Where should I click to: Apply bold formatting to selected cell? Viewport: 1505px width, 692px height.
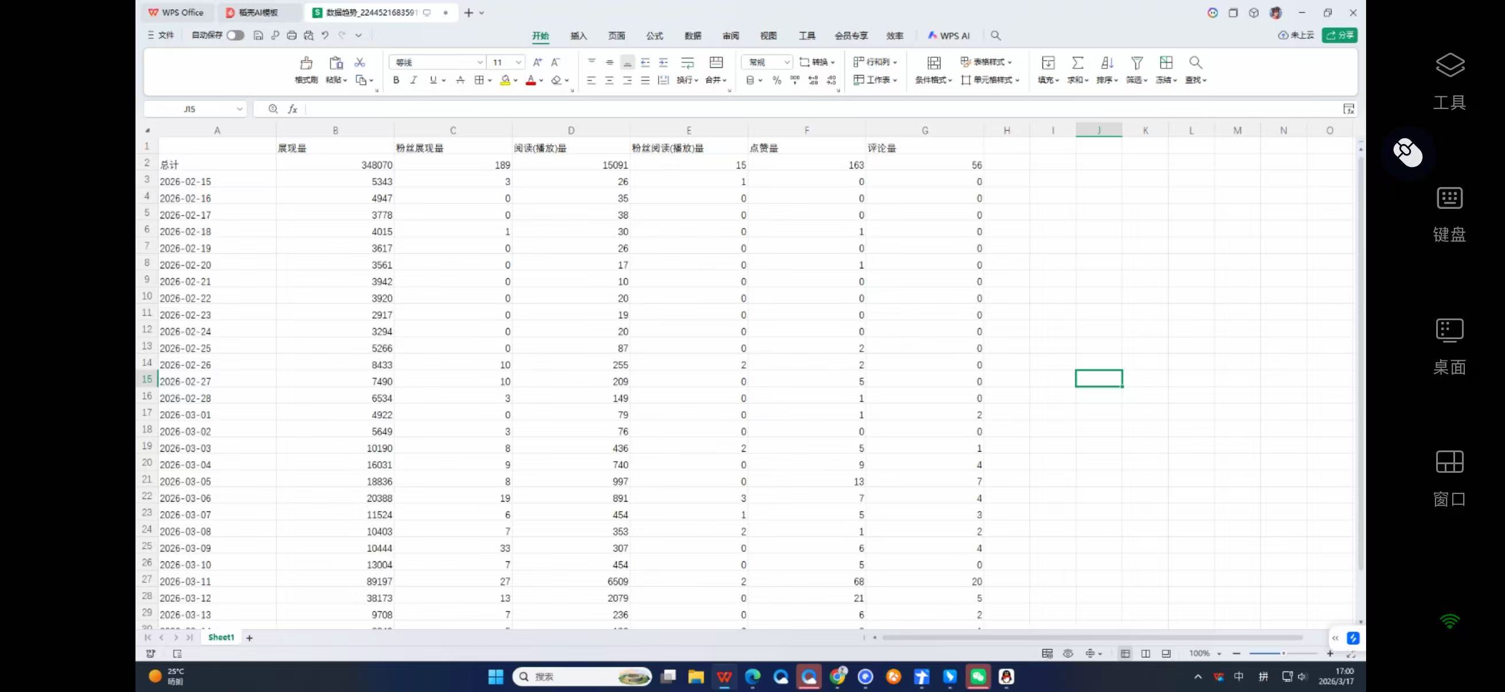[396, 80]
